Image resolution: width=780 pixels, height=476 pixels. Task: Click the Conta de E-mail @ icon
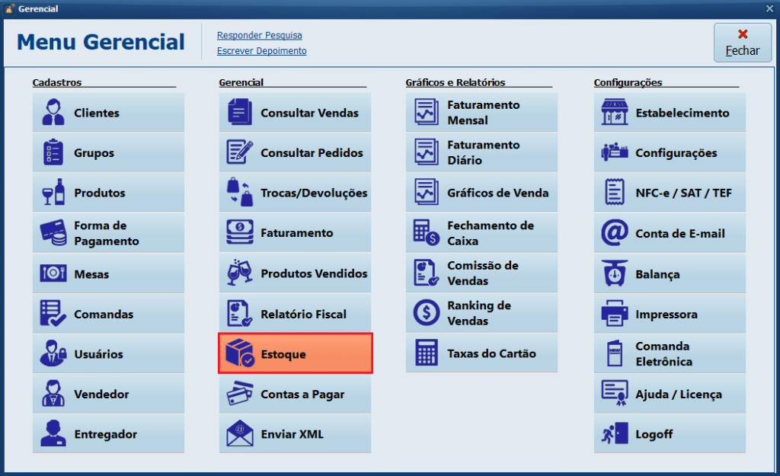pyautogui.click(x=615, y=233)
